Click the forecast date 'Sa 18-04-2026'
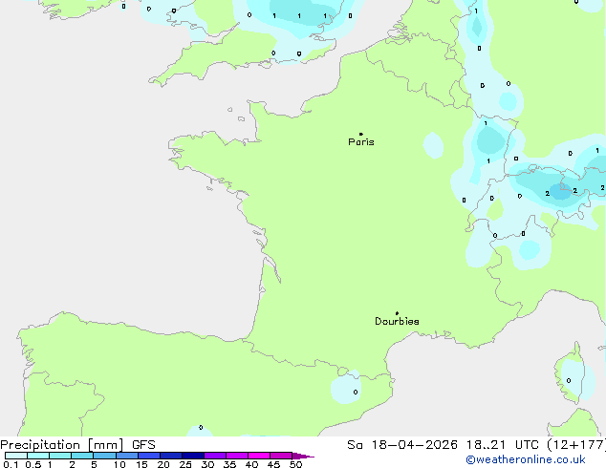Viewport: 606px width, 468px height. [x=402, y=445]
